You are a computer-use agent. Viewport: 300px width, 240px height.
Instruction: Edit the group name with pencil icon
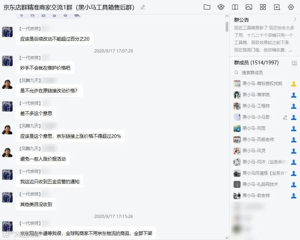pos(143,7)
